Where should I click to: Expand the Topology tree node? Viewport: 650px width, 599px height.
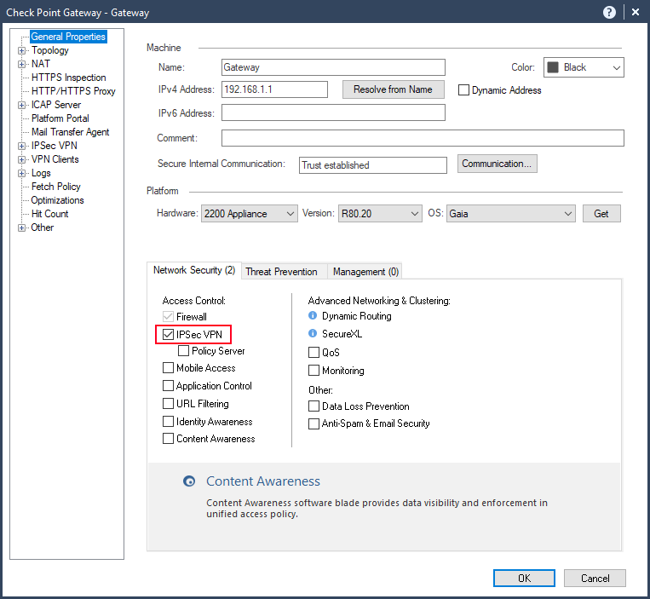pos(22,51)
